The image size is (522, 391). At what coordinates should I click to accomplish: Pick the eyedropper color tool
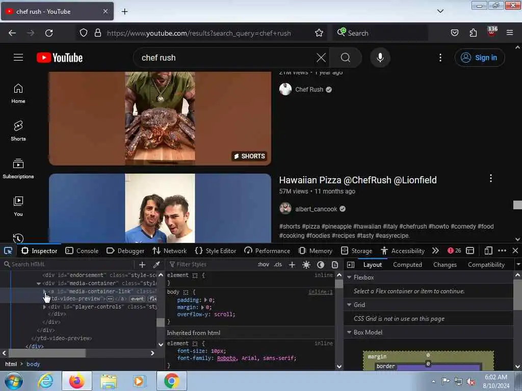click(x=156, y=265)
